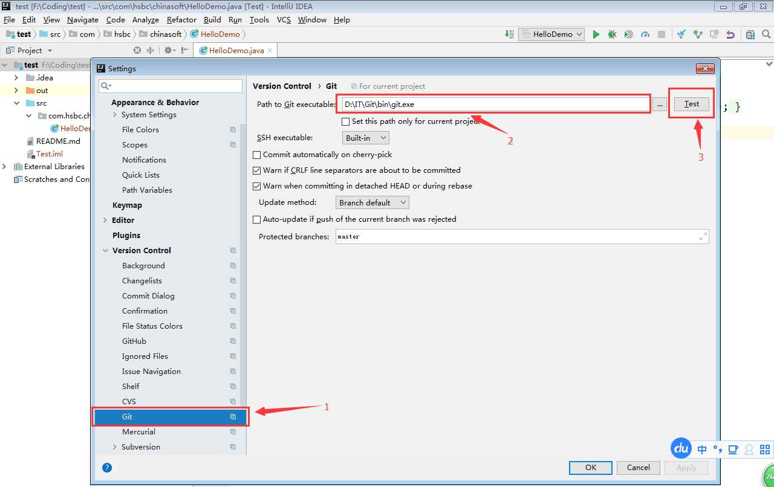Open the Navigate menu
Image resolution: width=774 pixels, height=487 pixels.
point(83,20)
